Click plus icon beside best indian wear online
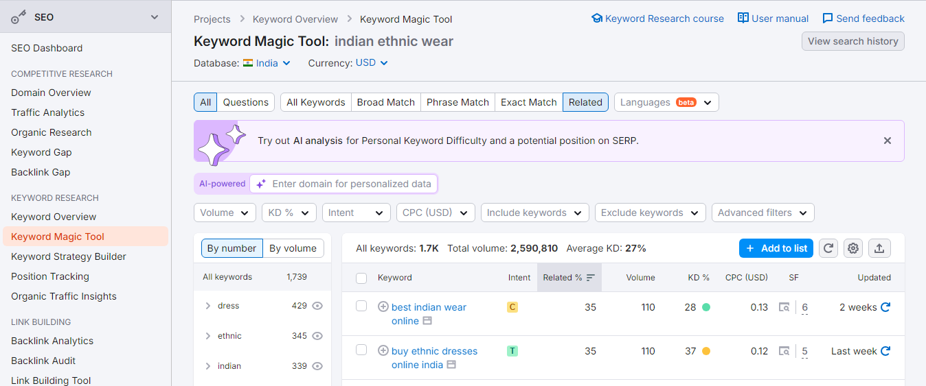This screenshot has height=386, width=926. pyautogui.click(x=383, y=306)
